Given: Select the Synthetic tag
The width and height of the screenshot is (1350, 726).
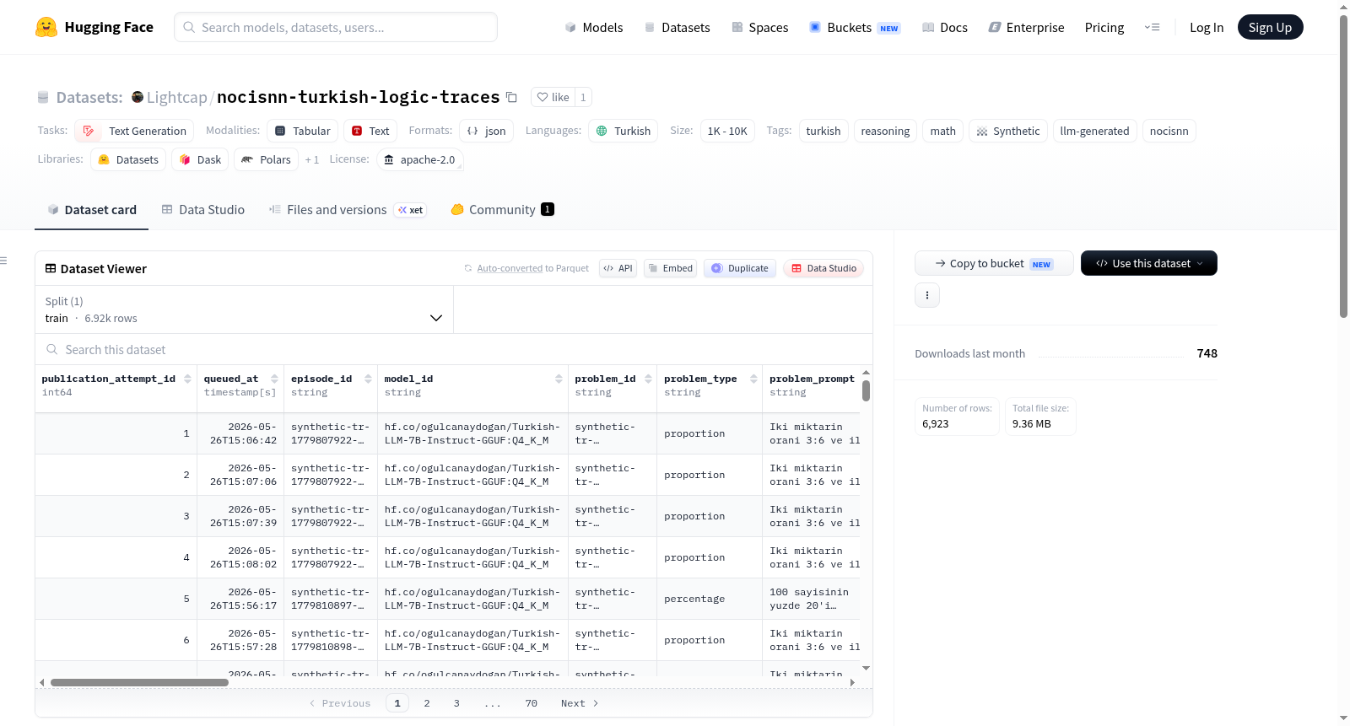Looking at the screenshot, I should pyautogui.click(x=1008, y=131).
